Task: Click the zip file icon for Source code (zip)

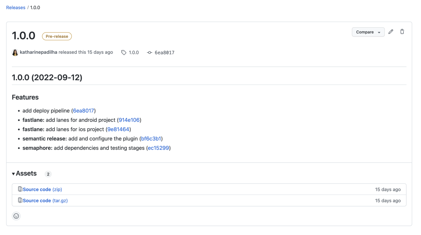Action: [20, 189]
